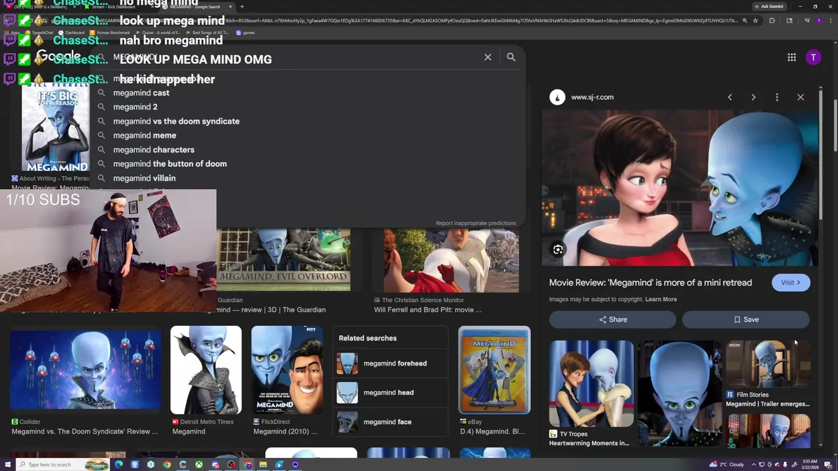Viewport: 838px width, 471px height.
Task: Choose related search megamind face
Action: [391, 422]
